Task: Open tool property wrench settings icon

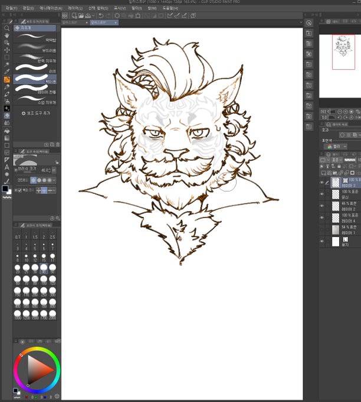Action: 58,218
